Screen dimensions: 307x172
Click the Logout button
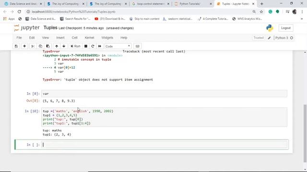[286, 28]
